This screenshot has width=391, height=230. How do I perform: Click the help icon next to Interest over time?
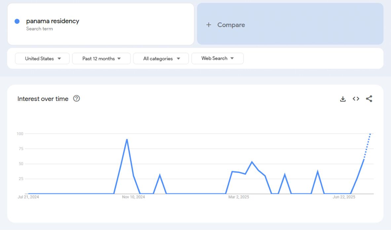pyautogui.click(x=76, y=98)
